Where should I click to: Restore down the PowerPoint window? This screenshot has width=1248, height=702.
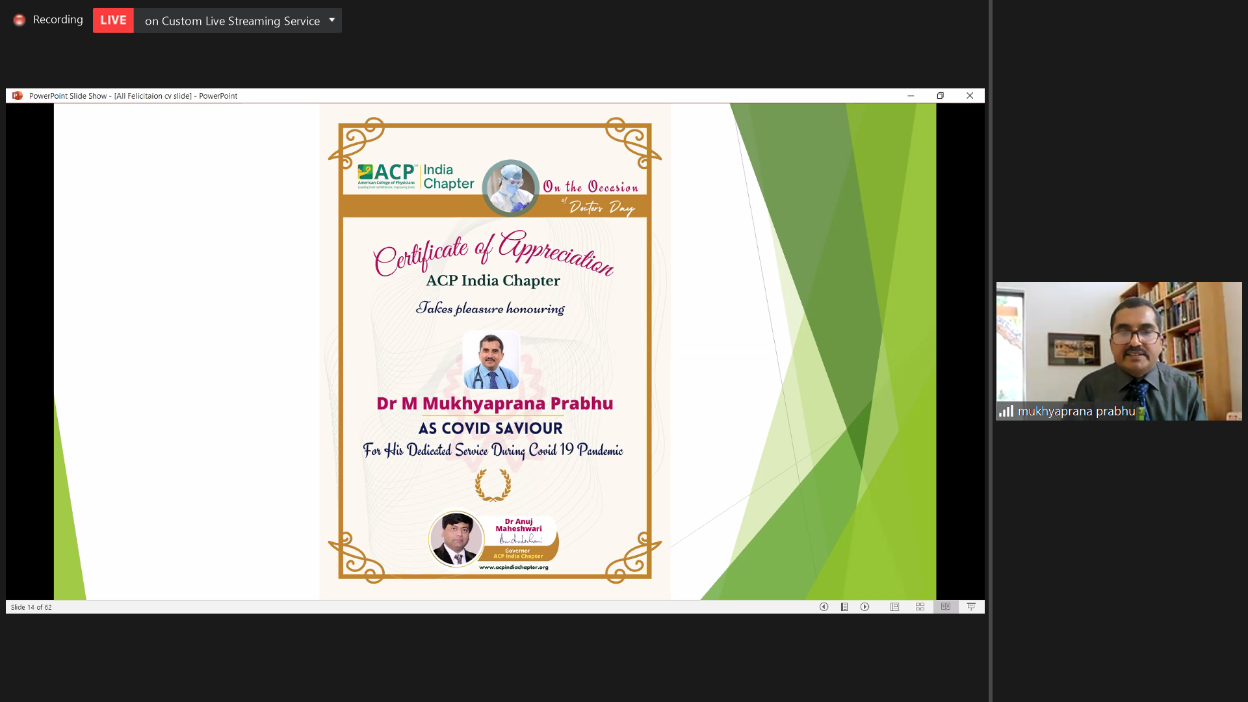pos(940,96)
